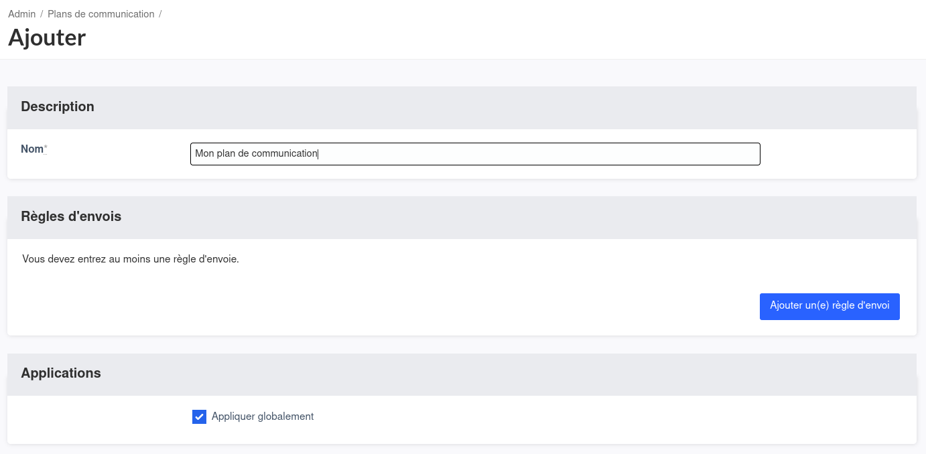Click the Applications section header

[61, 373]
